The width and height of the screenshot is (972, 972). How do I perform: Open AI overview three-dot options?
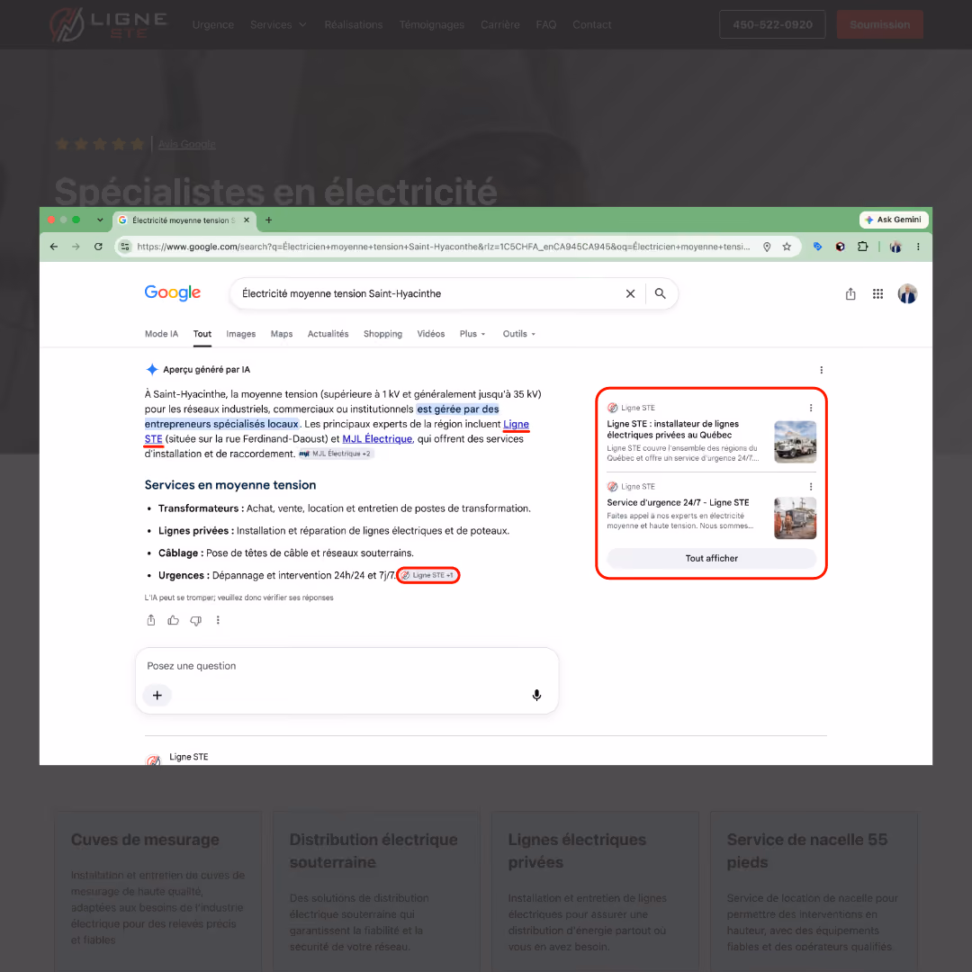coord(822,370)
